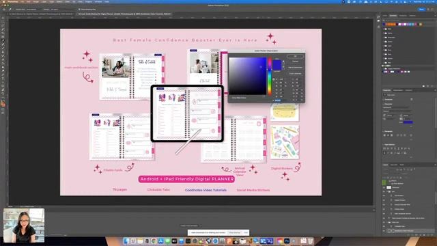Click the webcam video thumbnail
Image resolution: width=437 pixels, height=246 pixels.
pos(24,225)
